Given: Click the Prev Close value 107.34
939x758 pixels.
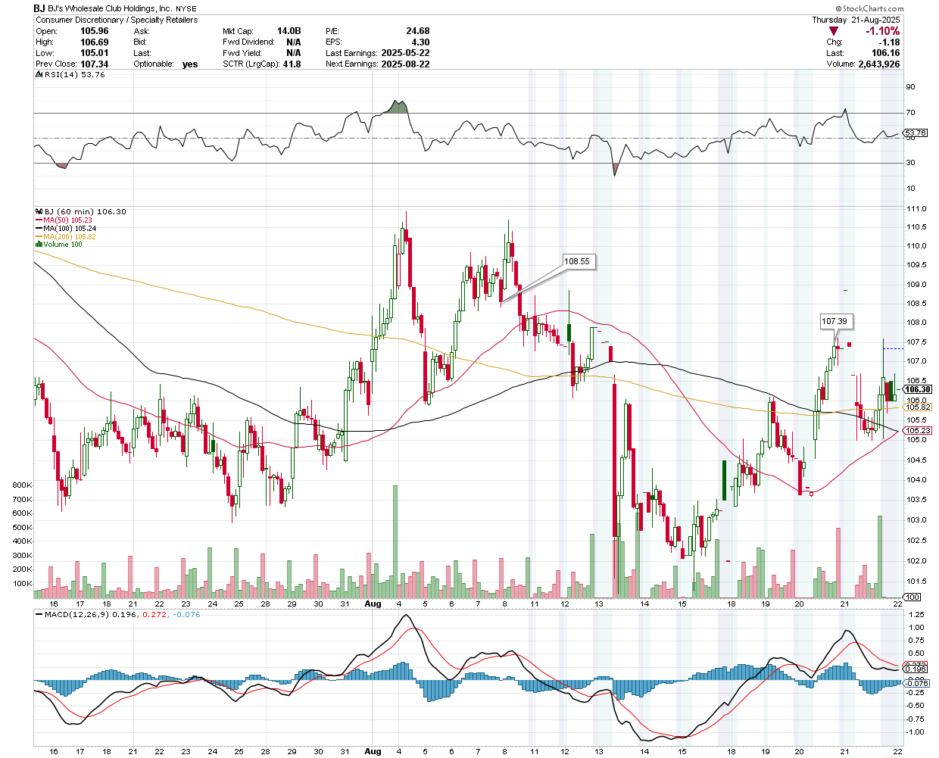Looking at the screenshot, I should click(x=95, y=64).
